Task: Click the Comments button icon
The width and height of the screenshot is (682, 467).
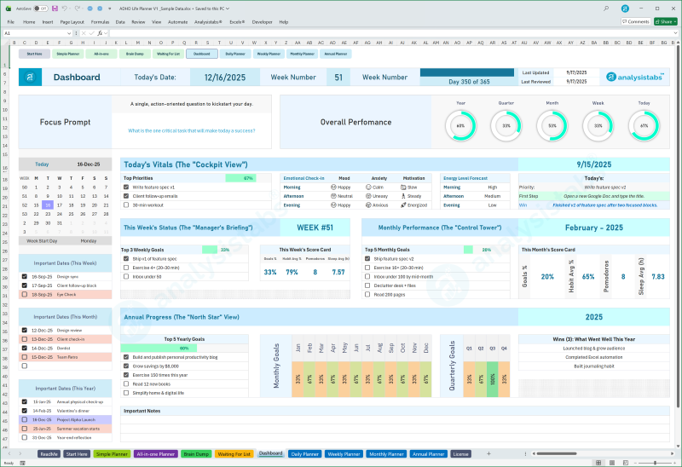Action: [x=635, y=21]
